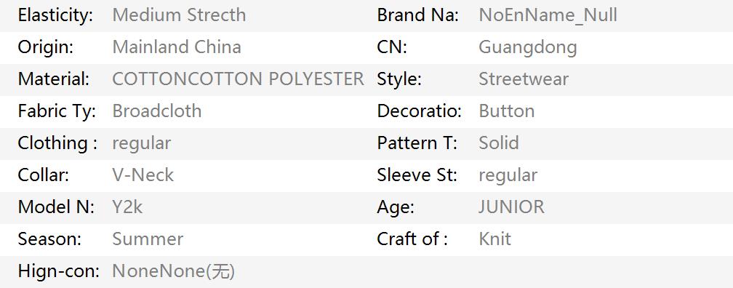The image size is (733, 288).
Task: Click the Clothing regular value
Action: point(142,143)
